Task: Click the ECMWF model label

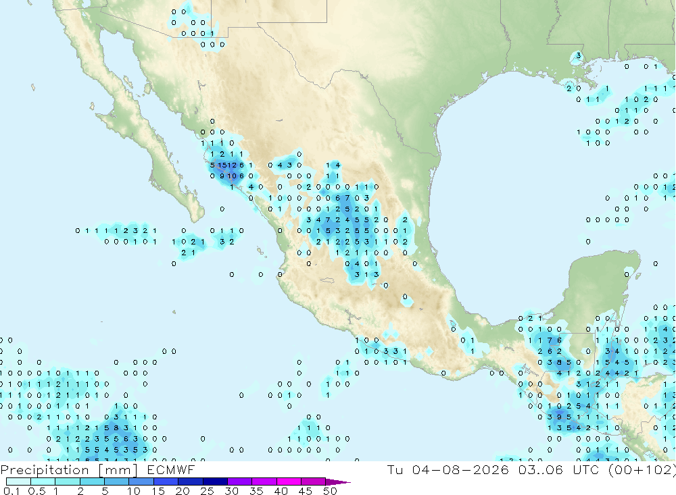Action: [x=171, y=469]
